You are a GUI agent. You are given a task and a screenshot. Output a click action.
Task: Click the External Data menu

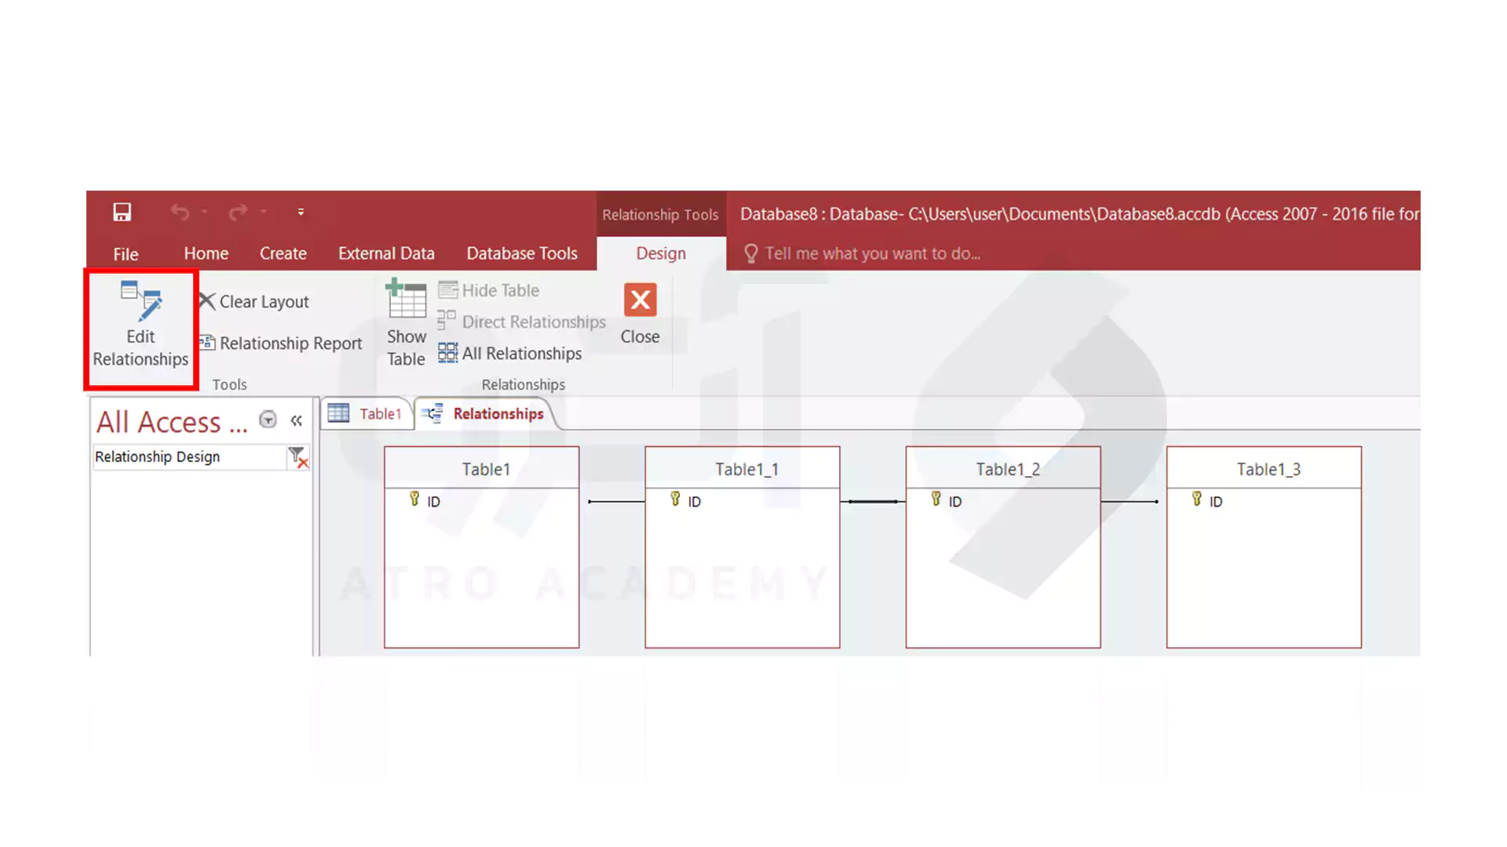coord(386,253)
